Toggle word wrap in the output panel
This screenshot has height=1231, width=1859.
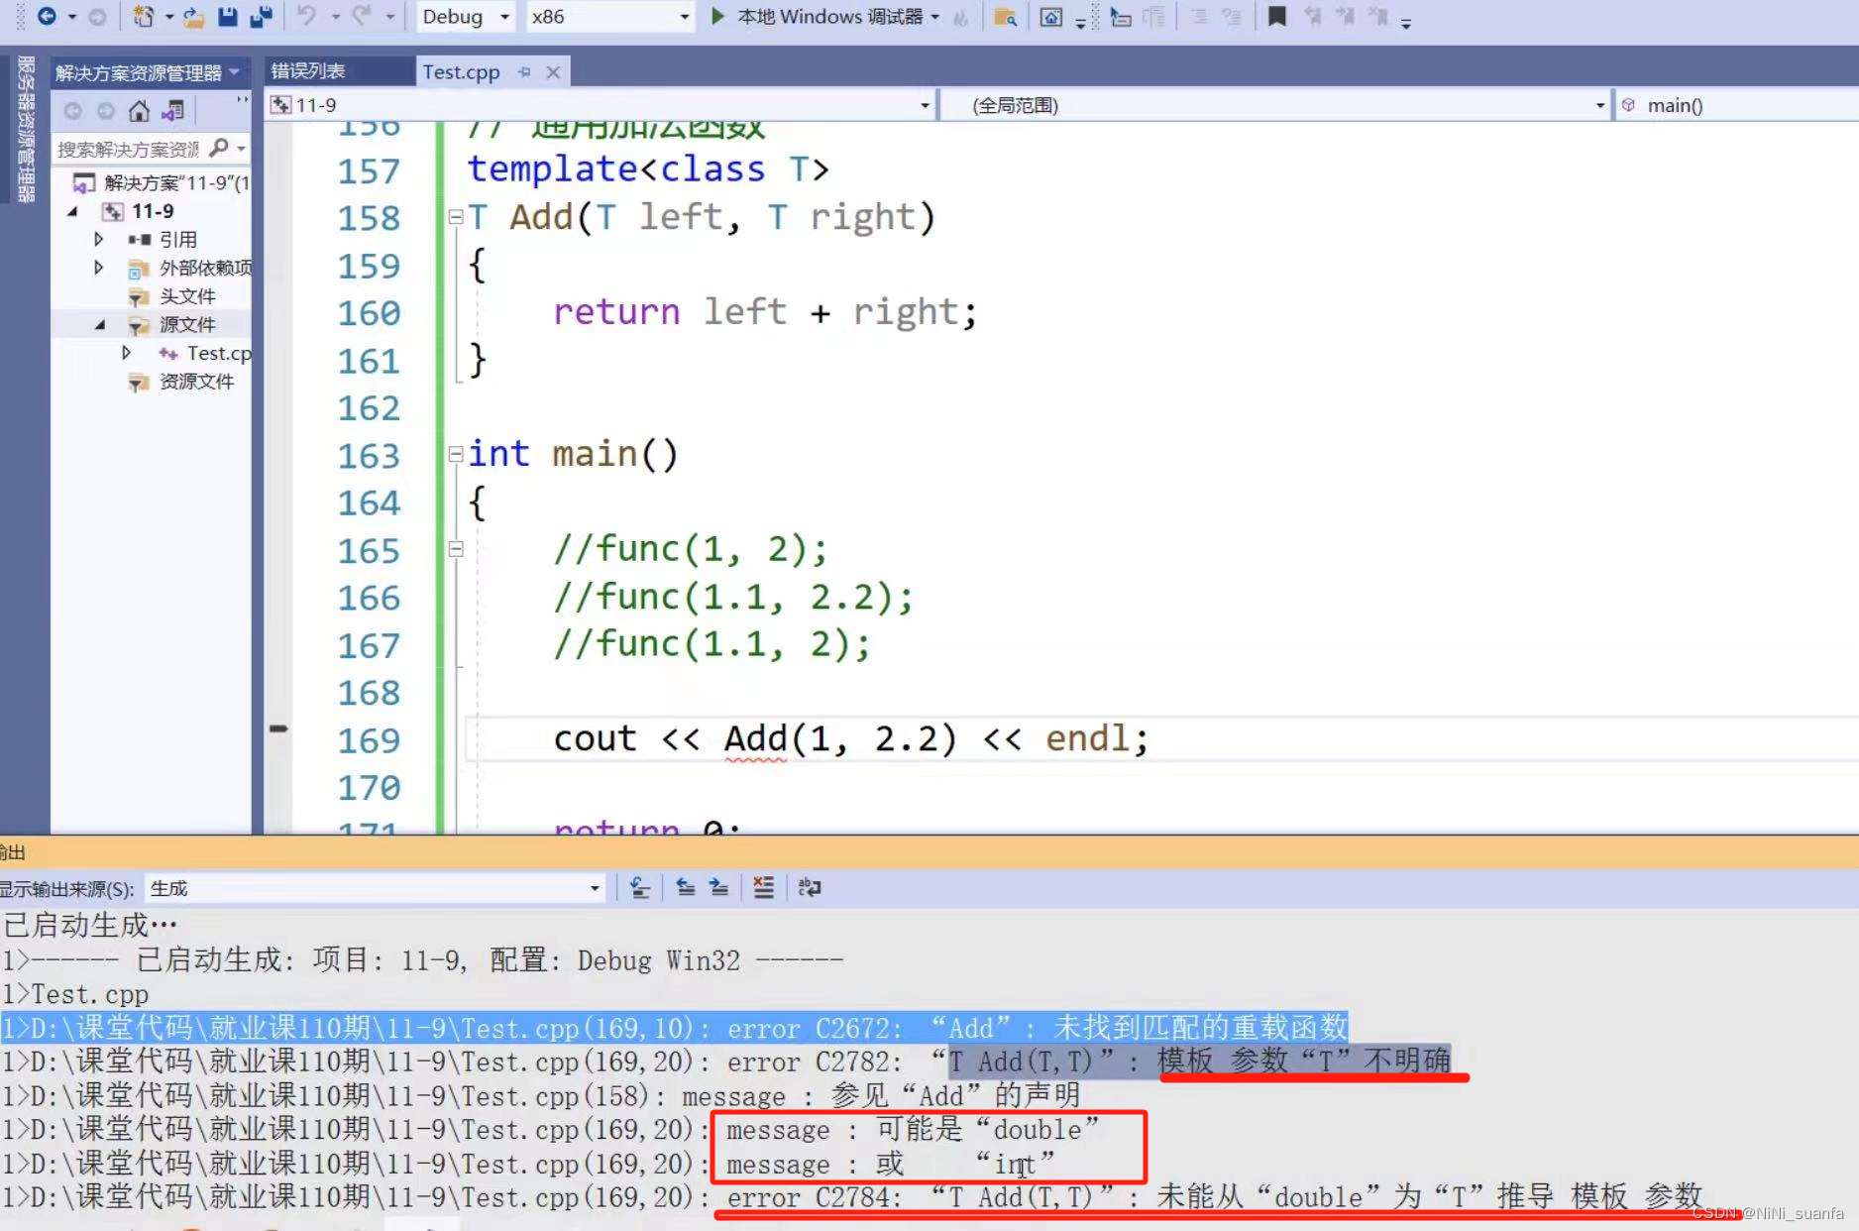810,888
